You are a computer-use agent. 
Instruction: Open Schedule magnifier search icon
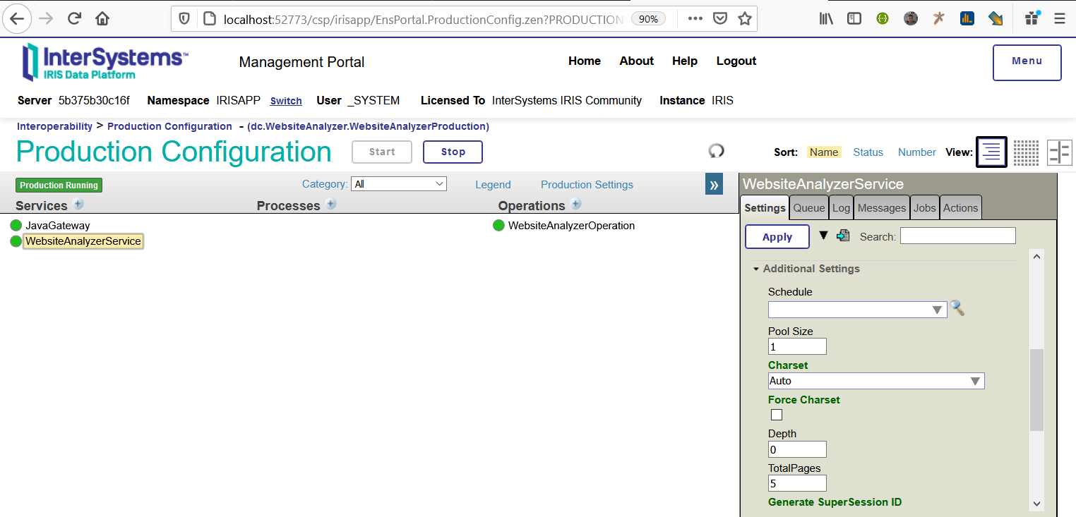[x=957, y=308]
